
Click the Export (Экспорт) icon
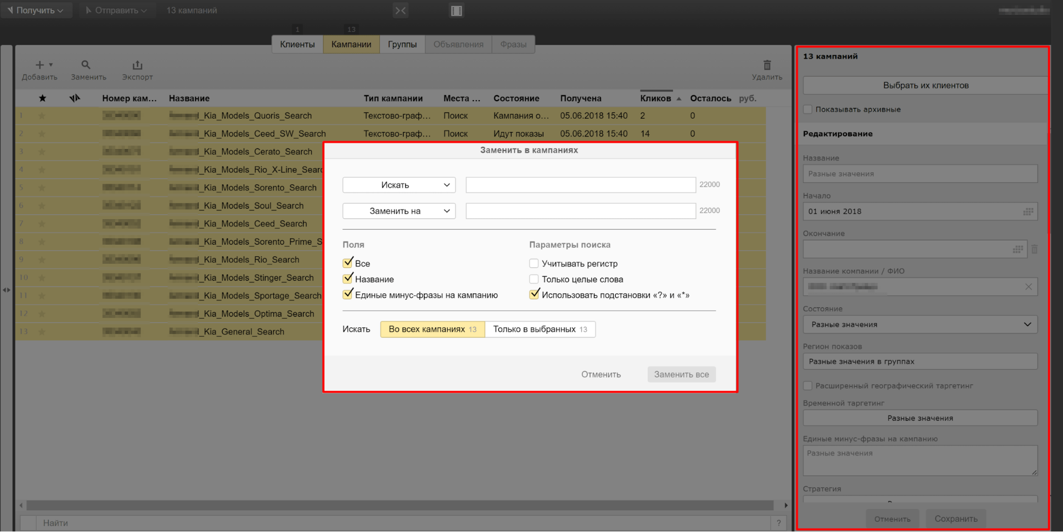click(137, 65)
